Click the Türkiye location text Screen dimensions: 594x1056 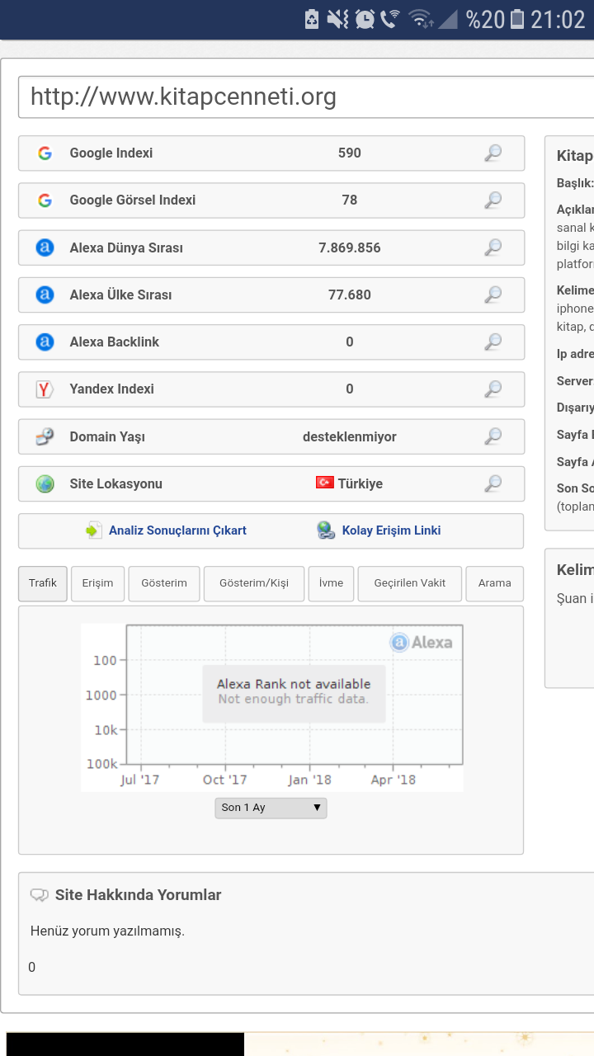[361, 483]
